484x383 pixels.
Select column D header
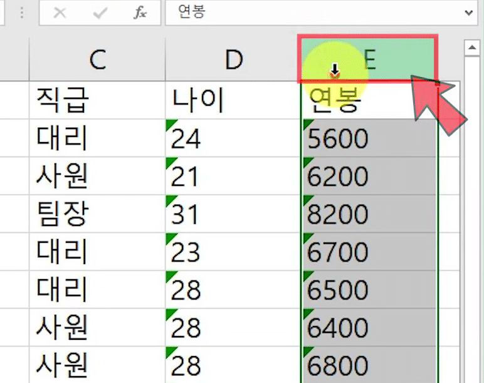click(233, 60)
